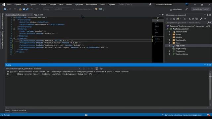Open the Live Share button
Screen dimensions: 212x119
point(176,10)
